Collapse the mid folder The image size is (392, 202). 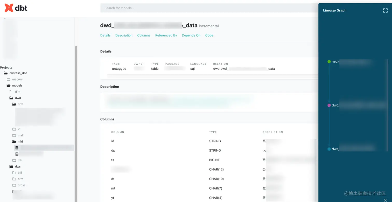coord(18,141)
